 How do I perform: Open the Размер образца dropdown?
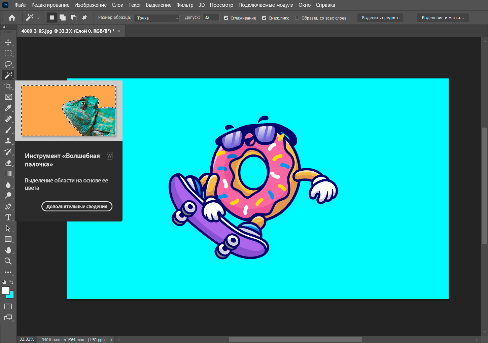(156, 18)
